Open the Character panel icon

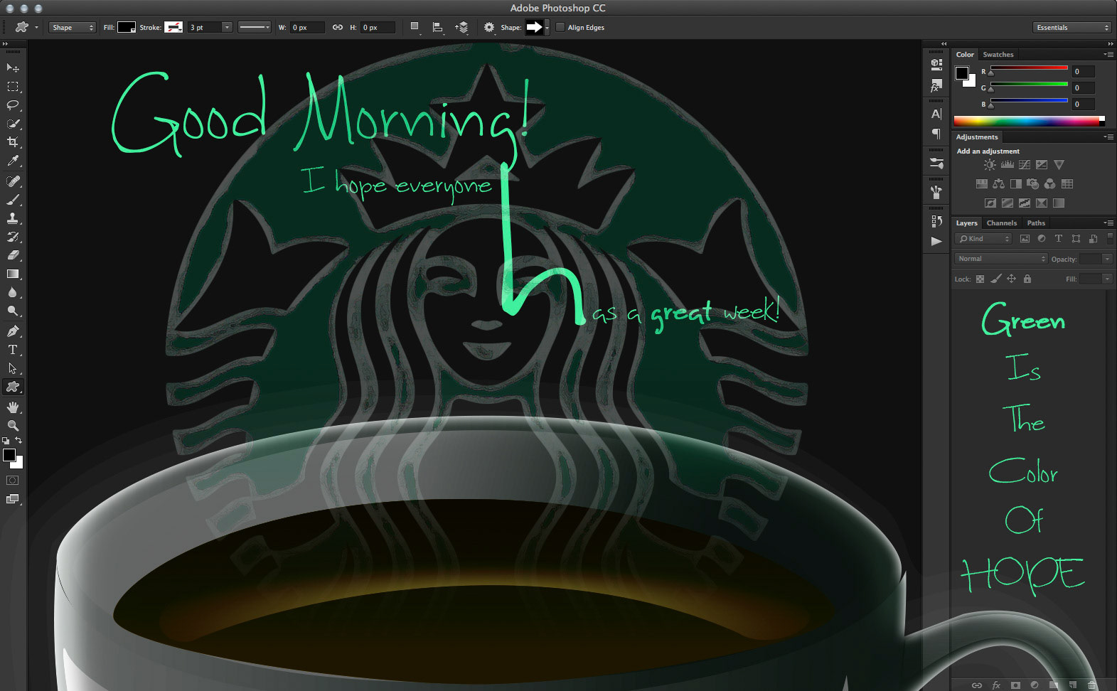click(936, 114)
